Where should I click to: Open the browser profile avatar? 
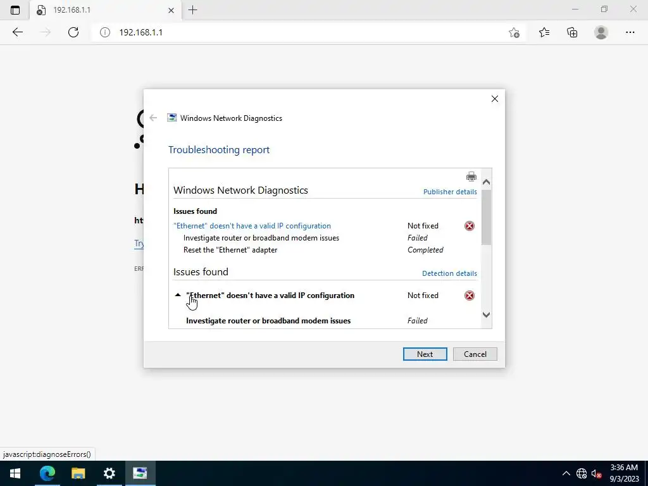[x=601, y=32]
